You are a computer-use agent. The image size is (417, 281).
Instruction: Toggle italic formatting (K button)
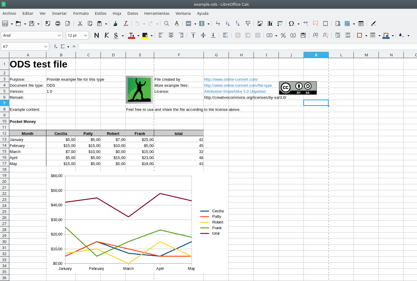pos(107,36)
